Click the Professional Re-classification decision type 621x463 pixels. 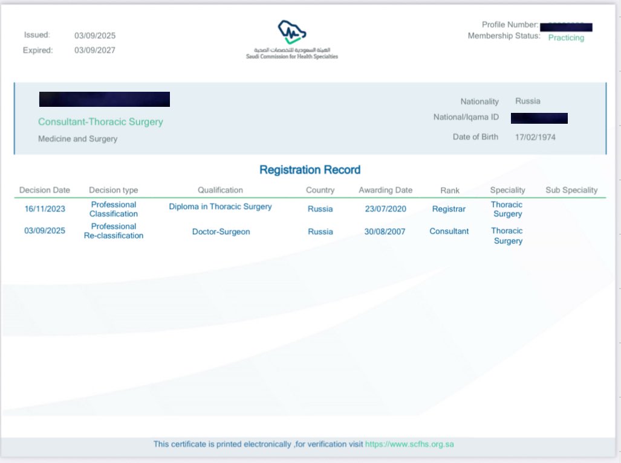click(x=113, y=231)
